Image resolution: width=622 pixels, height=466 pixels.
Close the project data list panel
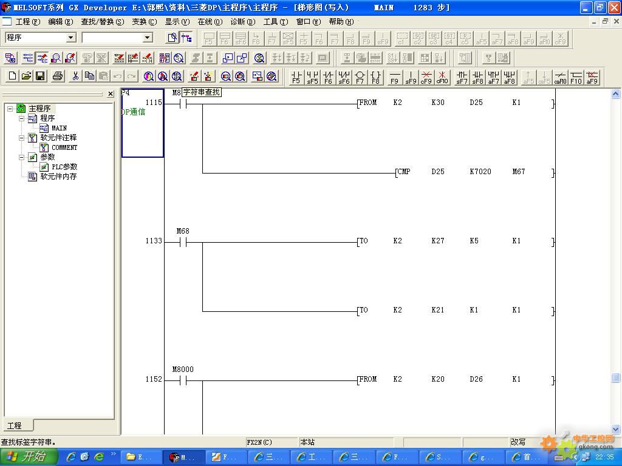111,94
